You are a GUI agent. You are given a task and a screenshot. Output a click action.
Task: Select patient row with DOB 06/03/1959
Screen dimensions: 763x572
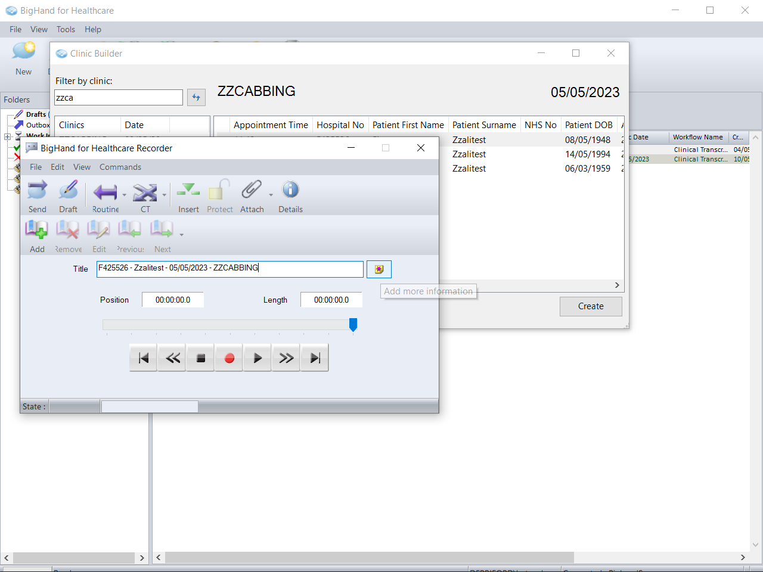coord(532,169)
